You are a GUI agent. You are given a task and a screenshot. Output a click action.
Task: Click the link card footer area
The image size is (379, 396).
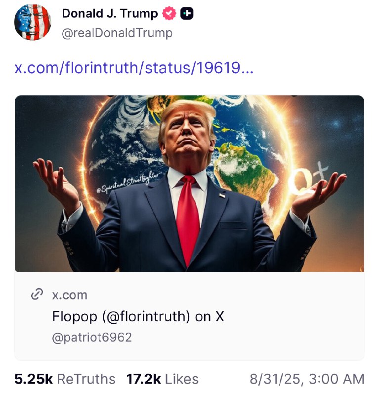tap(189, 316)
